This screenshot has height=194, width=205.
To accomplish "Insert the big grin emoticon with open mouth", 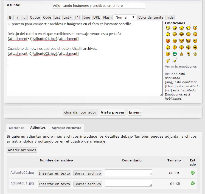I will pos(168,28).
